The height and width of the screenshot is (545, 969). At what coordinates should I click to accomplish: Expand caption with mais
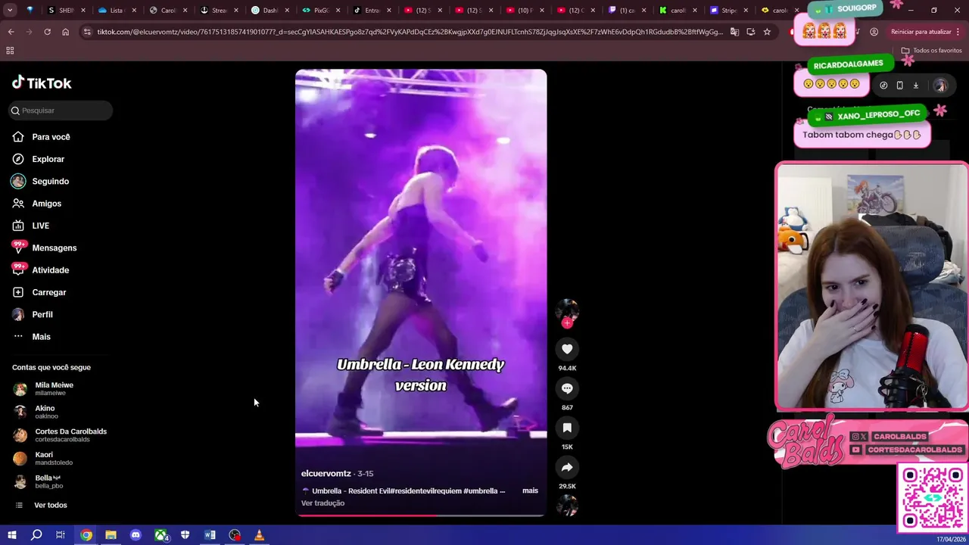(530, 490)
